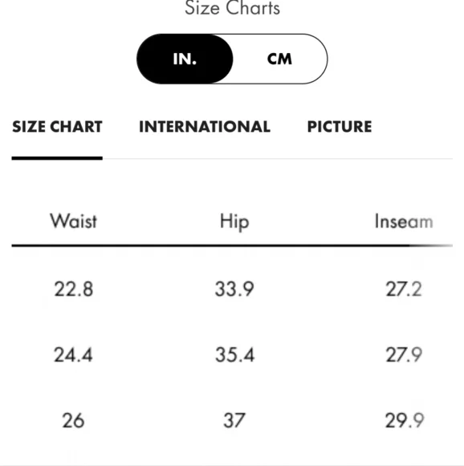Switch units to IN.
The width and height of the screenshot is (464, 466).
(185, 59)
